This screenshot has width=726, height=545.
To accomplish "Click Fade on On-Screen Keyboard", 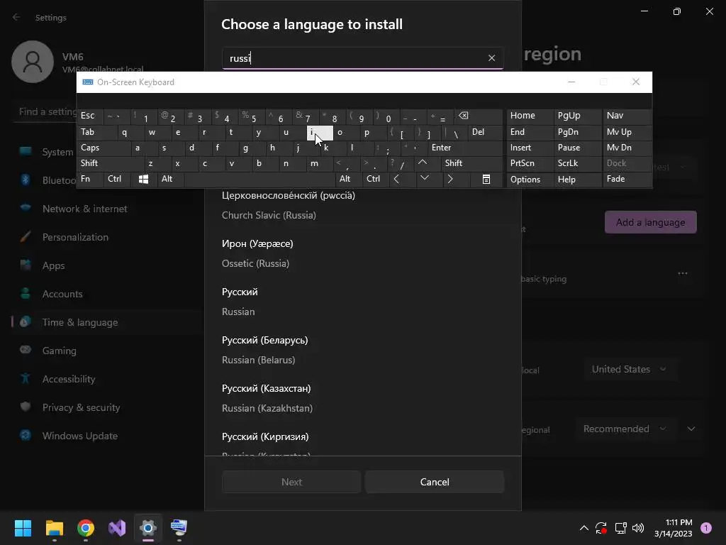I will (627, 179).
